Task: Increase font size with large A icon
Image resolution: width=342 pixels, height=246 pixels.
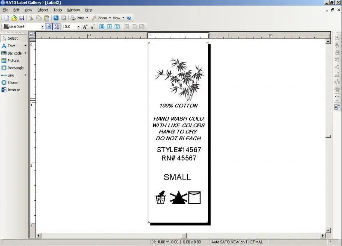Action: pos(85,26)
